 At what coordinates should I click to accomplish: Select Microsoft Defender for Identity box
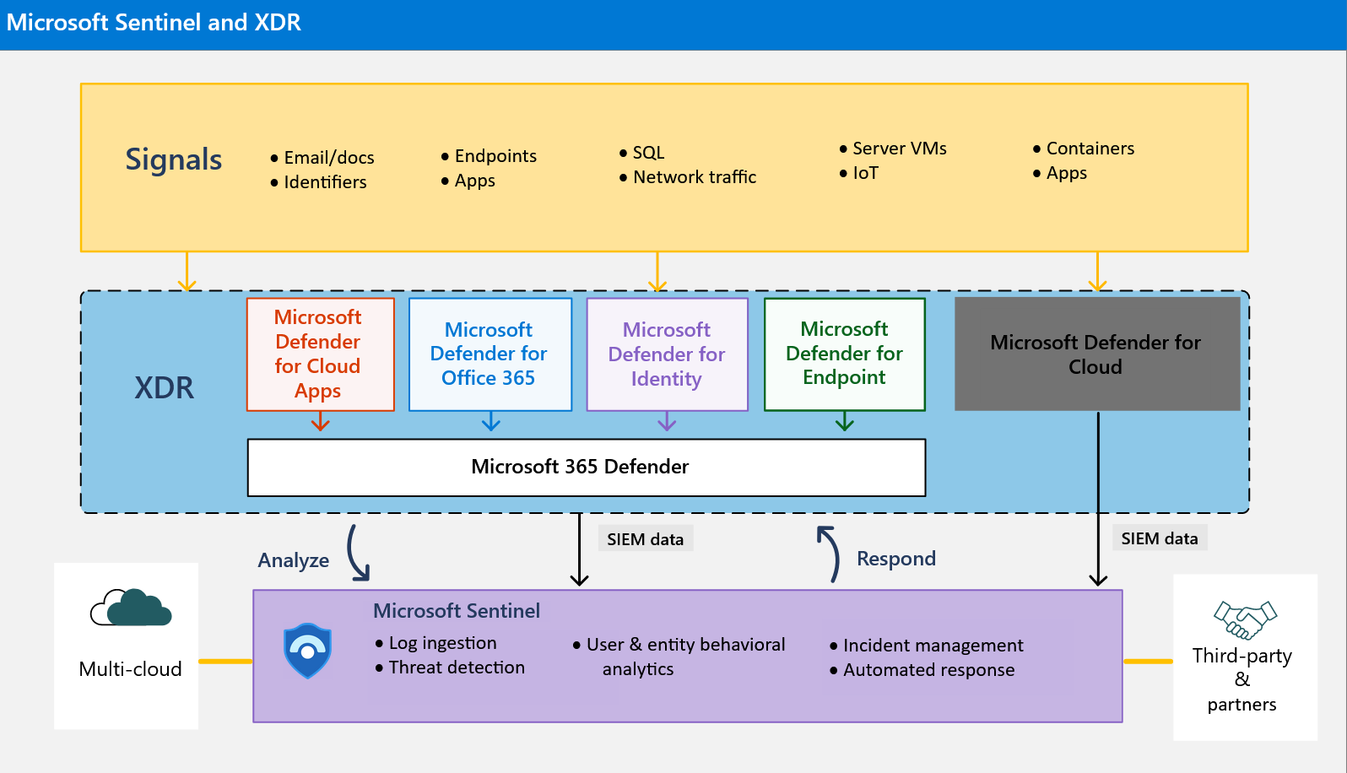[x=668, y=354]
